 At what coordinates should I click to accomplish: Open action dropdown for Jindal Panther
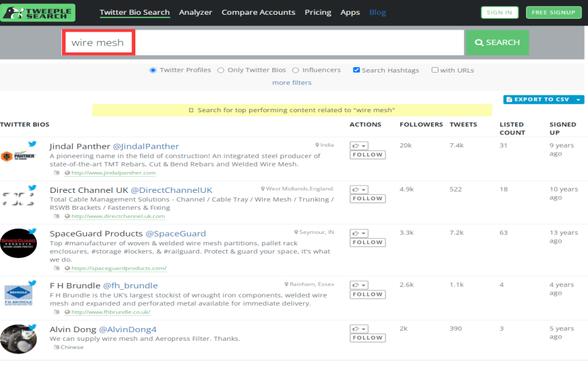tap(359, 146)
